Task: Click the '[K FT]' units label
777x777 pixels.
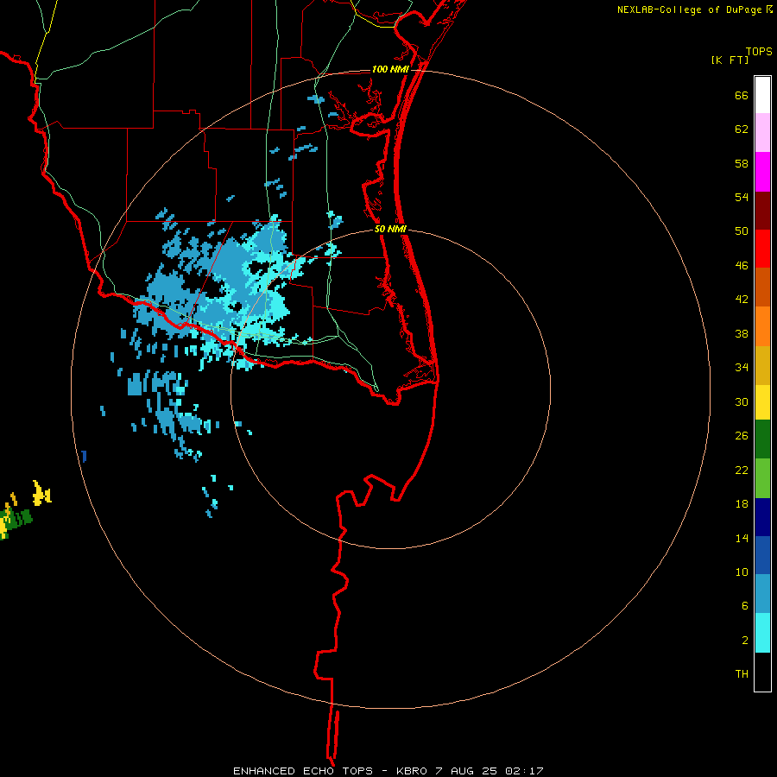Action: pos(730,60)
